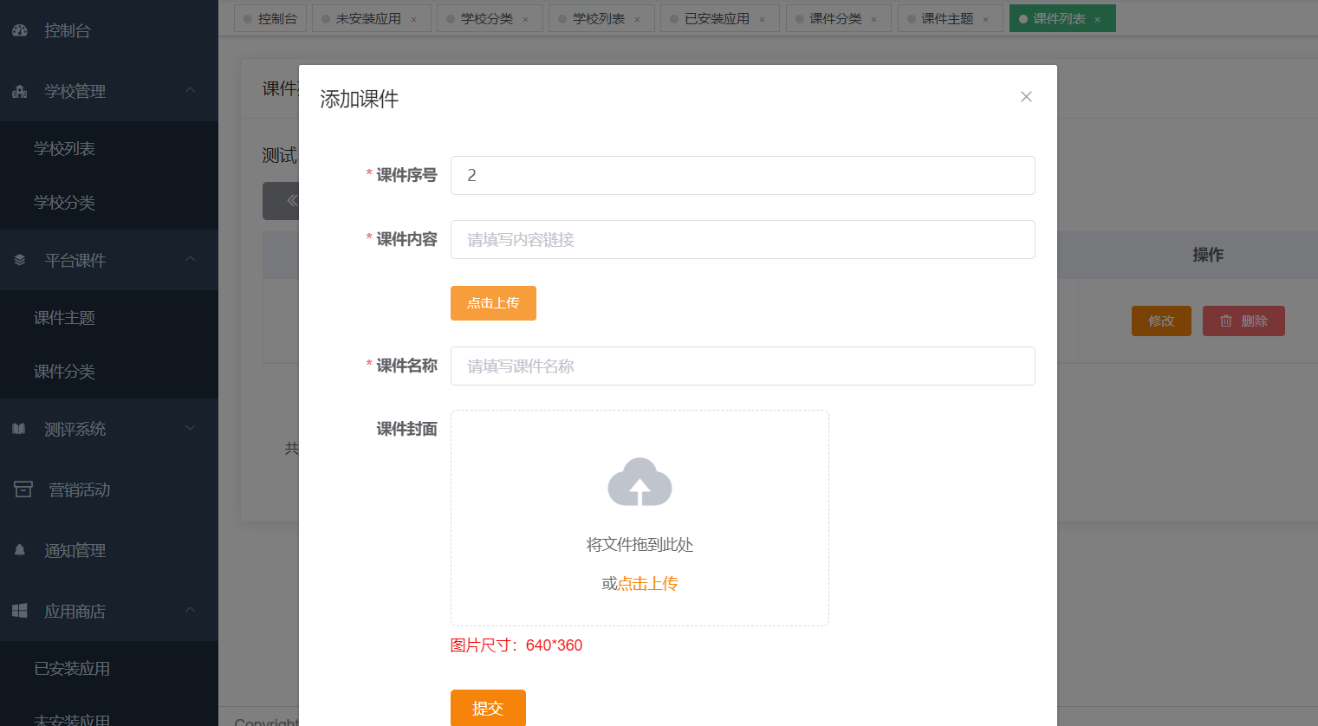Open 学校列表 in the sidebar
This screenshot has height=726, width=1318.
click(109, 148)
